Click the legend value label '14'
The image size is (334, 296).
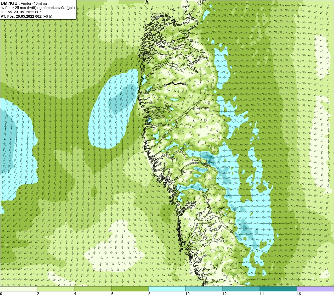click(262, 294)
